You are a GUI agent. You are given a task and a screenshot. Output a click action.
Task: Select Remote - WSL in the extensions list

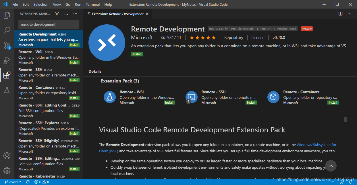click(48, 57)
